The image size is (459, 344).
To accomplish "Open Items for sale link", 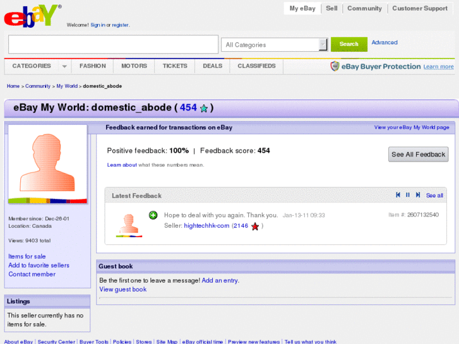I will click(27, 256).
